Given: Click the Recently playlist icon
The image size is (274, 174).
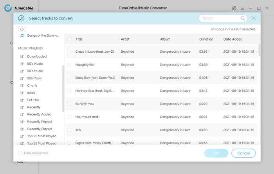Looking at the screenshot, I should tap(22, 107).
